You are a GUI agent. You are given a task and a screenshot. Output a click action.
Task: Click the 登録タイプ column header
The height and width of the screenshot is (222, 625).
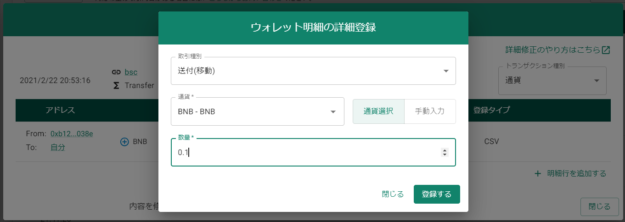[x=491, y=110]
